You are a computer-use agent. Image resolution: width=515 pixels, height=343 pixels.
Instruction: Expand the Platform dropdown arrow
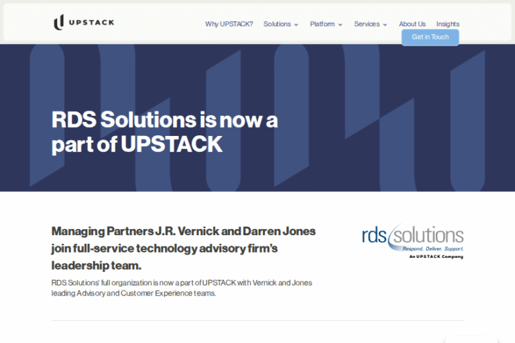coord(341,25)
